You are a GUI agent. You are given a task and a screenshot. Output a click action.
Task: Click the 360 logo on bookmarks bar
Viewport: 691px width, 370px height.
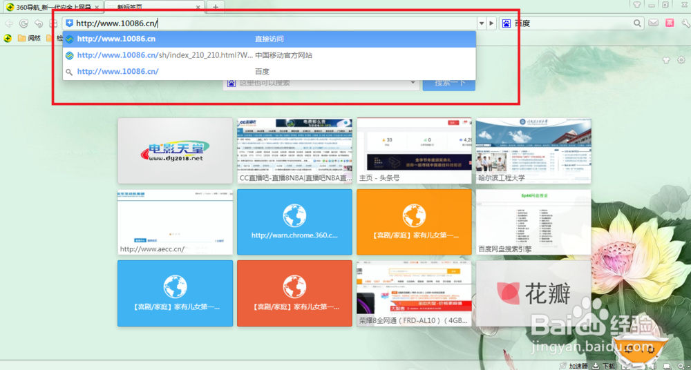click(x=8, y=39)
